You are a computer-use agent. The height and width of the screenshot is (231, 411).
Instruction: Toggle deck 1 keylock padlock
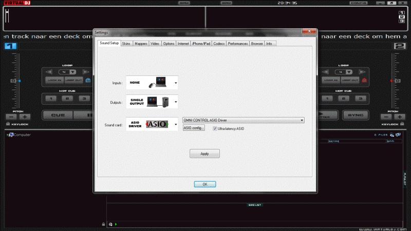click(8, 124)
